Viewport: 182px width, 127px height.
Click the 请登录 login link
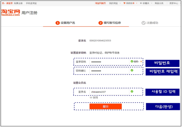click(9, 3)
